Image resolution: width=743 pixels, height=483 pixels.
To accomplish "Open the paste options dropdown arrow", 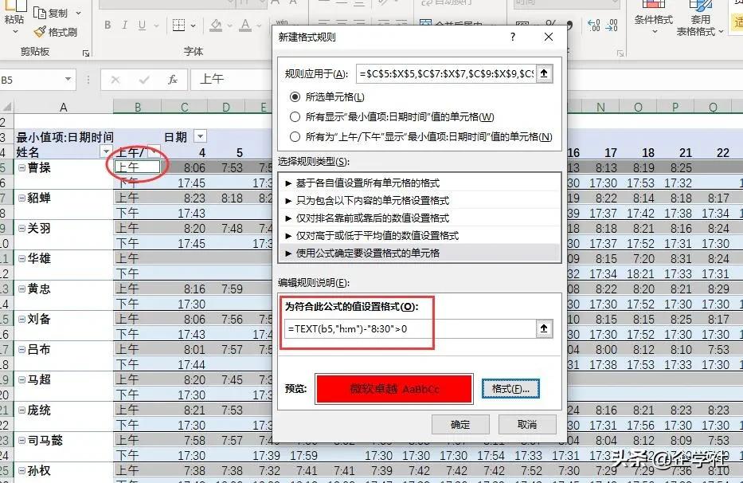I will [14, 32].
